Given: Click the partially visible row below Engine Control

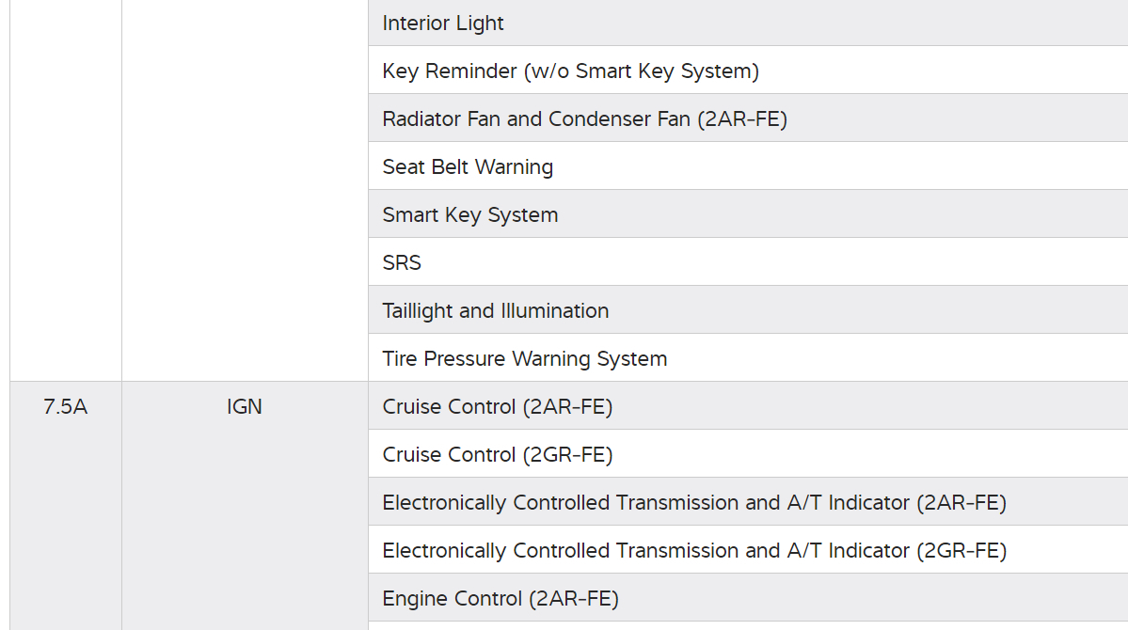Looking at the screenshot, I should 748,626.
